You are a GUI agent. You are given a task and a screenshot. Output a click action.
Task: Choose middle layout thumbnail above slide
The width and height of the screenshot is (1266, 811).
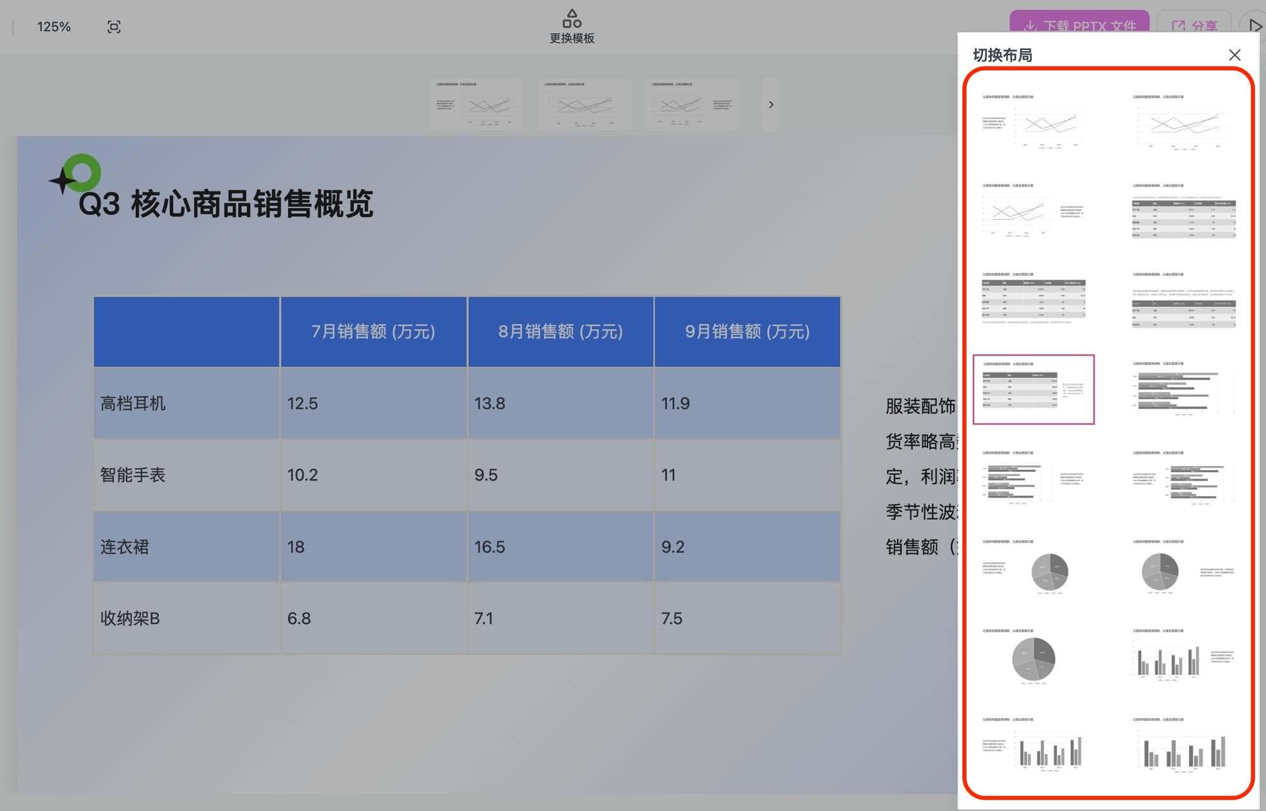coord(584,104)
